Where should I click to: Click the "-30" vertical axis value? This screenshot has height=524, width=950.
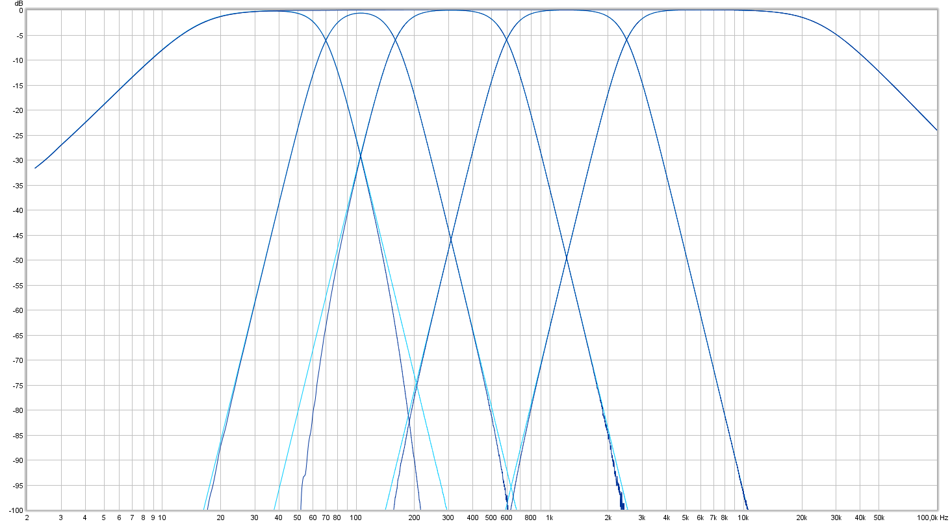pyautogui.click(x=18, y=160)
